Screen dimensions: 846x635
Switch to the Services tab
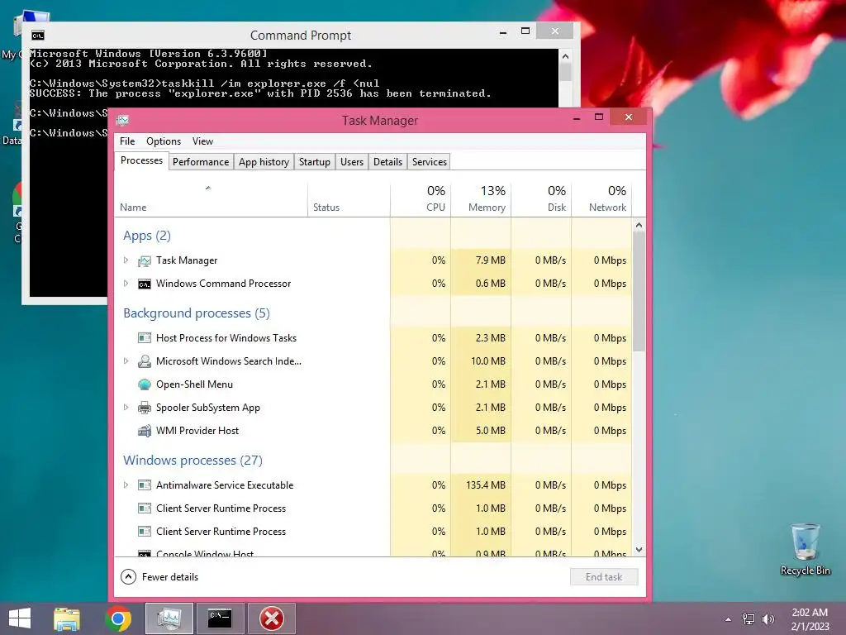(430, 162)
